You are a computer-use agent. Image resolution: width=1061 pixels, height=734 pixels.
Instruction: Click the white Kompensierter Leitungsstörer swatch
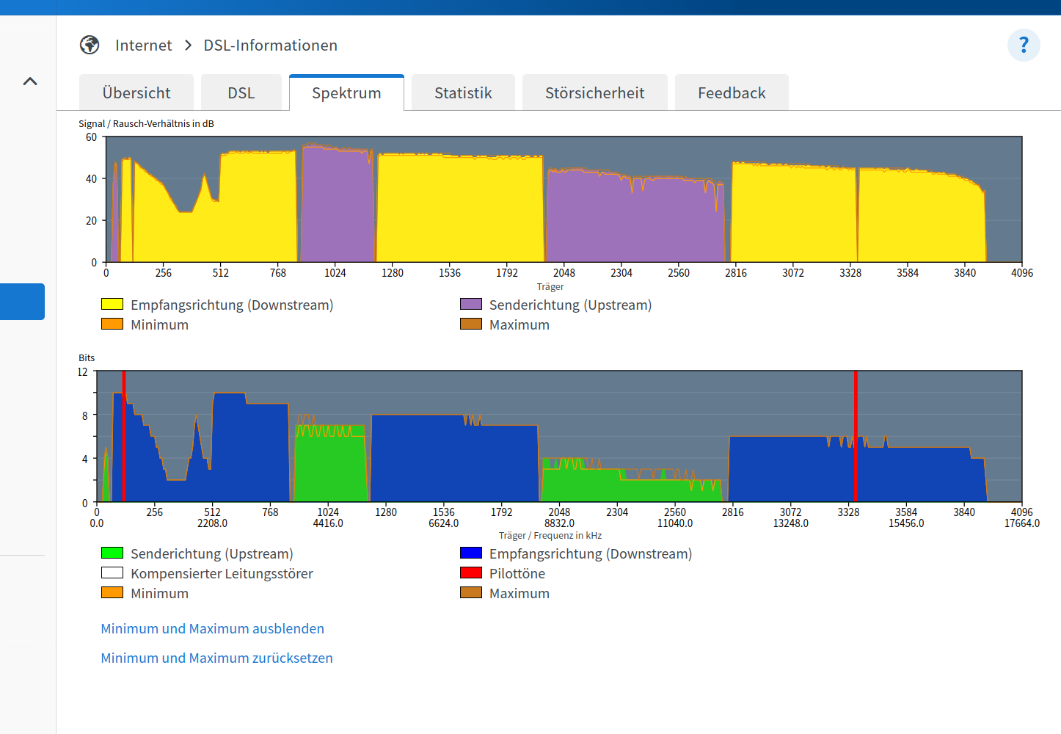tap(112, 573)
